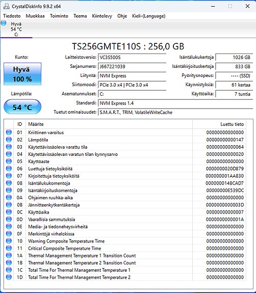The image size is (256, 293).
Task: Click status orb for Warning Composite Temperature Time
Action: pyautogui.click(x=9, y=241)
